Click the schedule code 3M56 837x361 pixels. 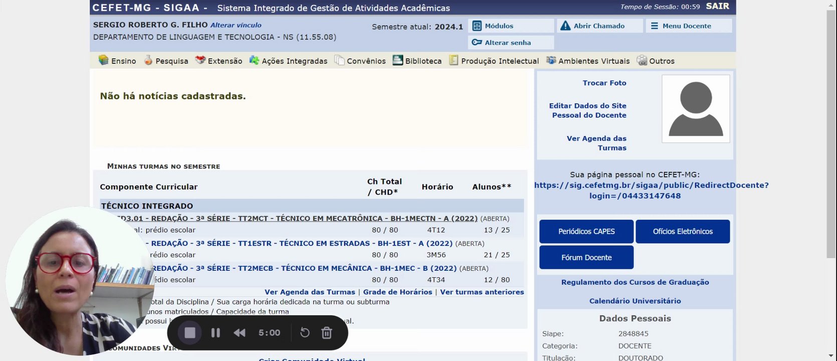(436, 255)
